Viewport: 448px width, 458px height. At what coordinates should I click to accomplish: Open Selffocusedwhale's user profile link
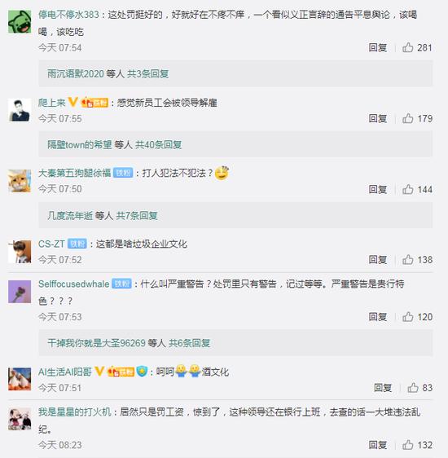[x=74, y=284]
